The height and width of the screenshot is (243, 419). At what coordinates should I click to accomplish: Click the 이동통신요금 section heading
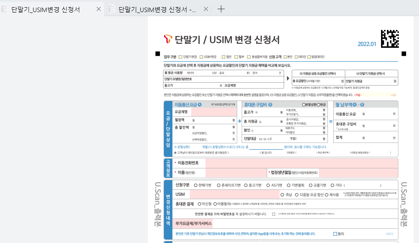[188, 105]
